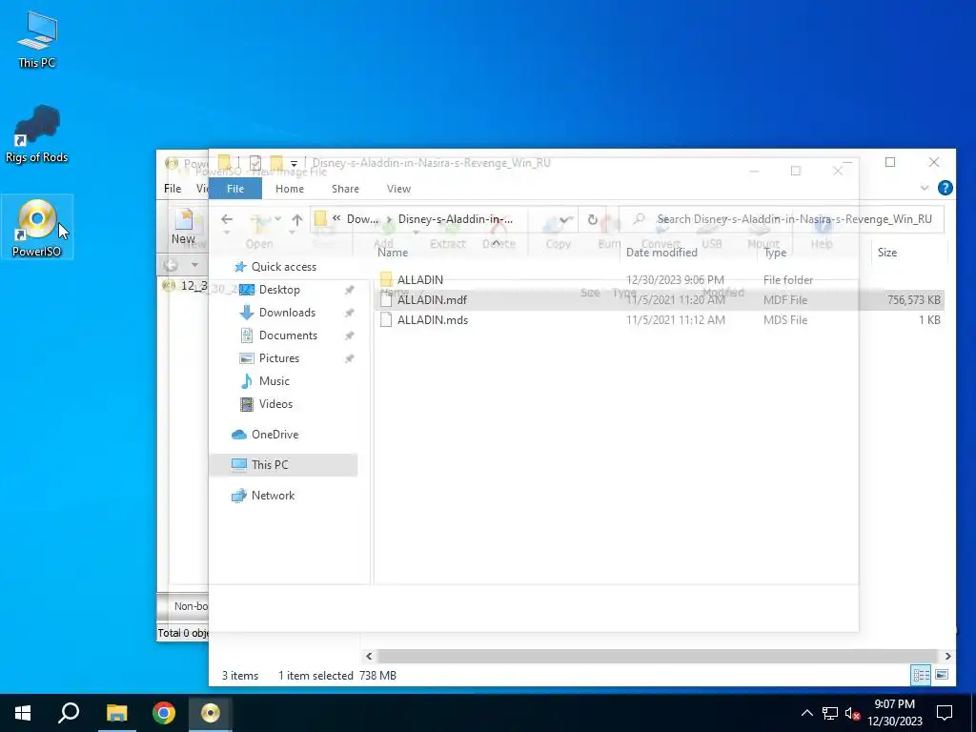Click the ALLADIN.mdf file icon
The height and width of the screenshot is (732, 976).
tap(386, 299)
